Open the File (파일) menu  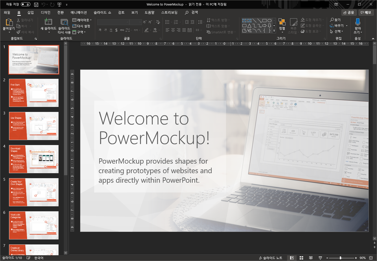tap(7, 12)
